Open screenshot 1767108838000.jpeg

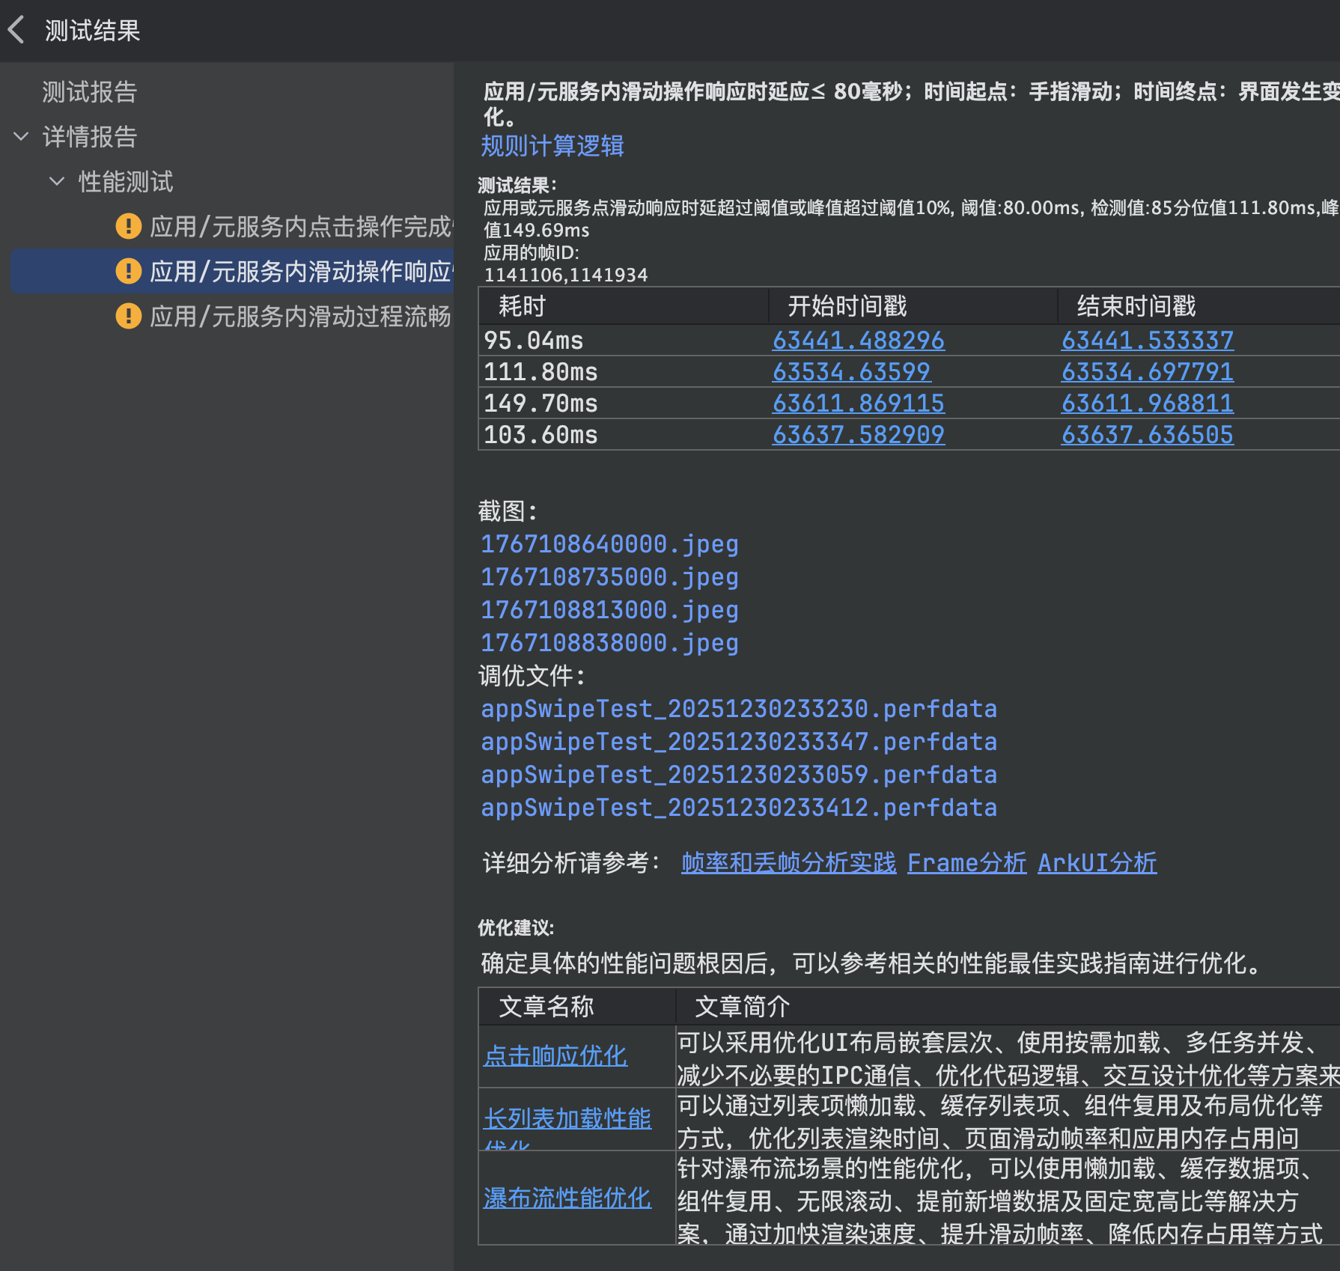(x=609, y=643)
